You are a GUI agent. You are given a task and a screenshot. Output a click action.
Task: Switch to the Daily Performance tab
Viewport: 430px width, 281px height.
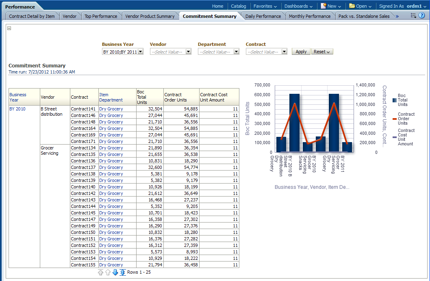(x=263, y=16)
